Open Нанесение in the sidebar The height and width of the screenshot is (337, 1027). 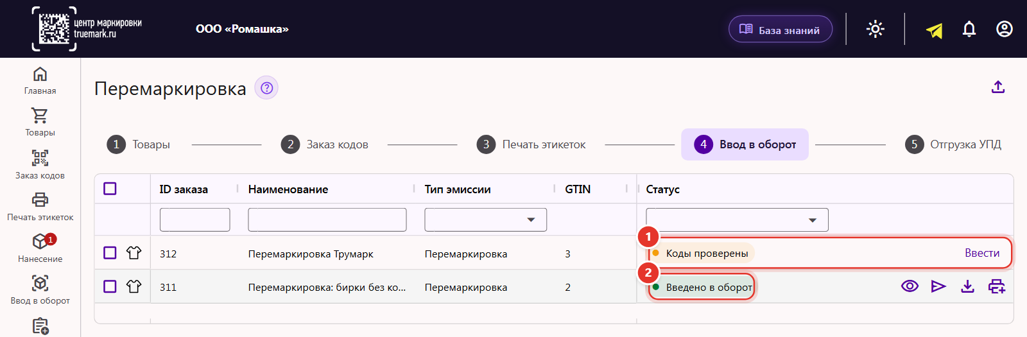[40, 248]
